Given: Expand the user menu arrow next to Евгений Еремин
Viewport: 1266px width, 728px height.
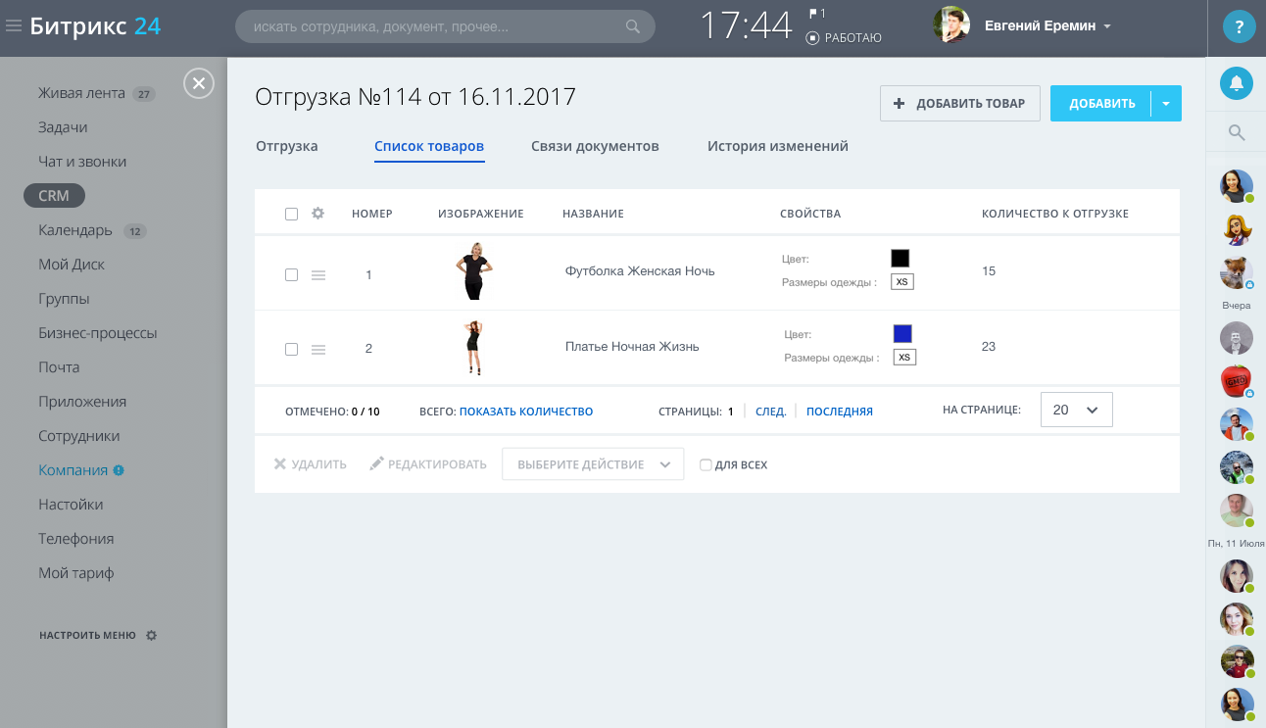Looking at the screenshot, I should tap(1107, 27).
